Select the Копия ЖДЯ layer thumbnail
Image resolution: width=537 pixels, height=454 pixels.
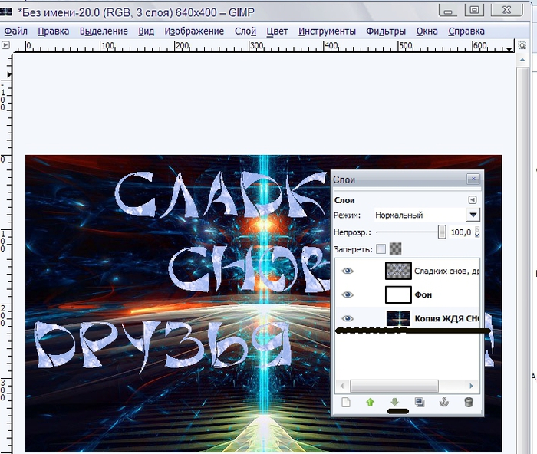point(398,318)
